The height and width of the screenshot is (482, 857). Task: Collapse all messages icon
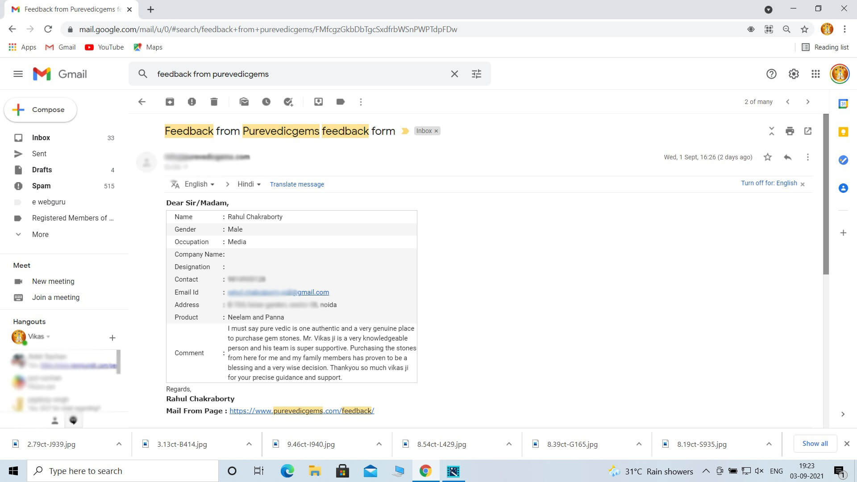click(x=772, y=131)
